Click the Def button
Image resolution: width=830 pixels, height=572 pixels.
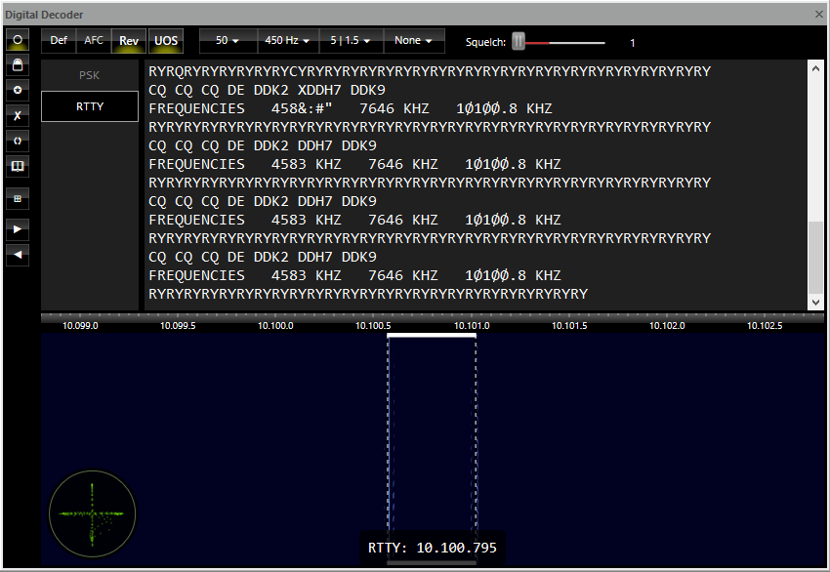pyautogui.click(x=60, y=41)
